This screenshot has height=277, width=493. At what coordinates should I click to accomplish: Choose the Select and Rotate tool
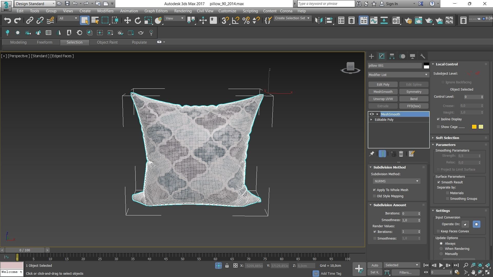coord(138,21)
